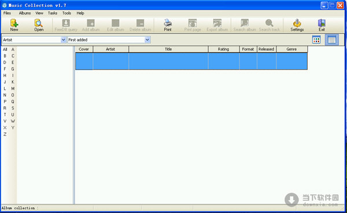The height and width of the screenshot is (213, 347).
Task: Filter by letter D
Action: pos(5,62)
